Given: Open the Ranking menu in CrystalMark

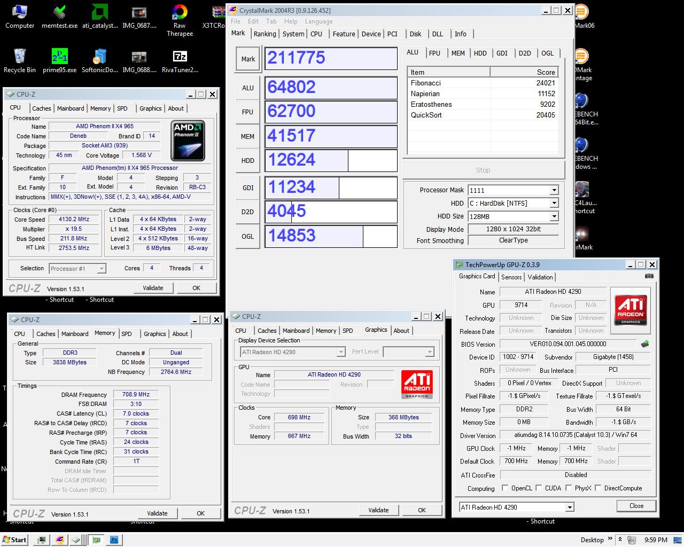Looking at the screenshot, I should [x=265, y=34].
